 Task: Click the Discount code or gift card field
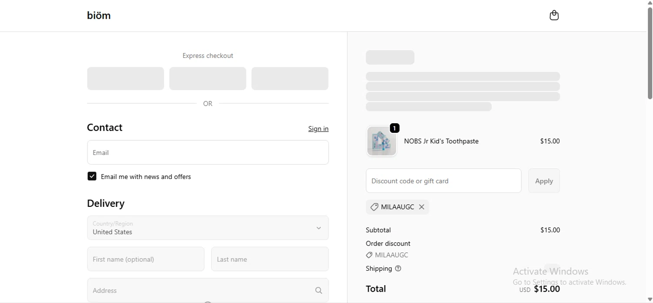tap(443, 181)
